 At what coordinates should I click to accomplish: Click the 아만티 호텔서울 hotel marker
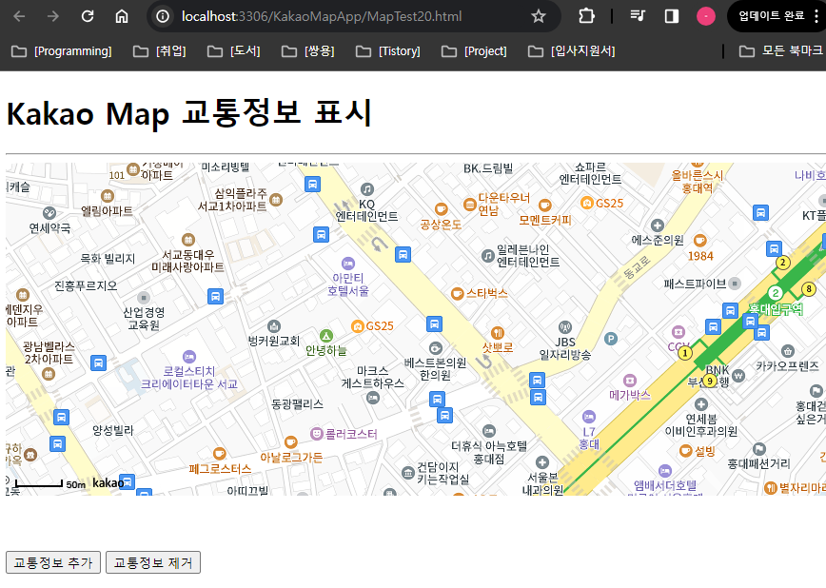pyautogui.click(x=347, y=264)
